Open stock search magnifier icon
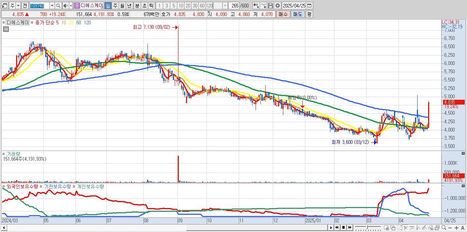Screen dimensions: 467x232 click(58, 6)
